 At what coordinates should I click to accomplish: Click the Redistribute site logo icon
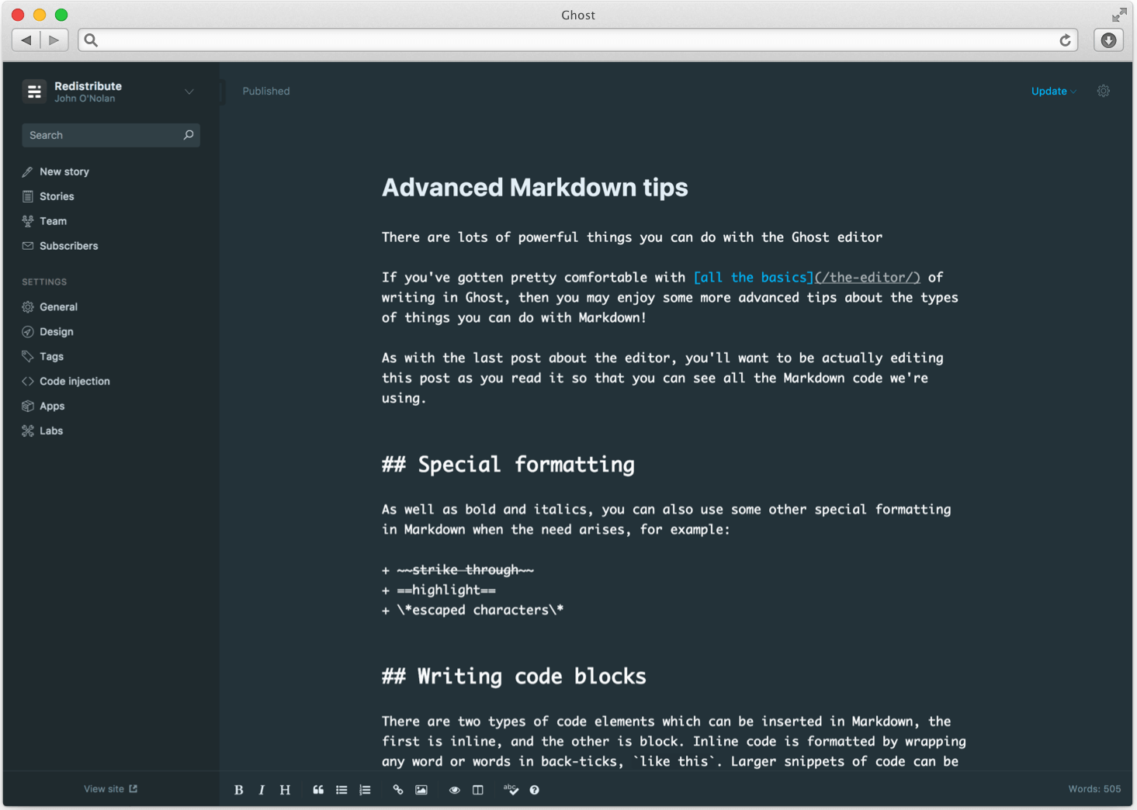(34, 92)
